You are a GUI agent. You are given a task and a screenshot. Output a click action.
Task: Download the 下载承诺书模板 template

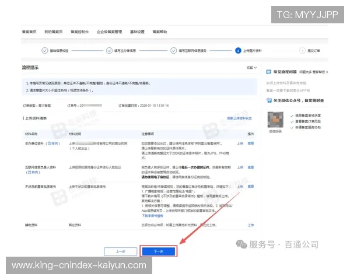coord(152,216)
